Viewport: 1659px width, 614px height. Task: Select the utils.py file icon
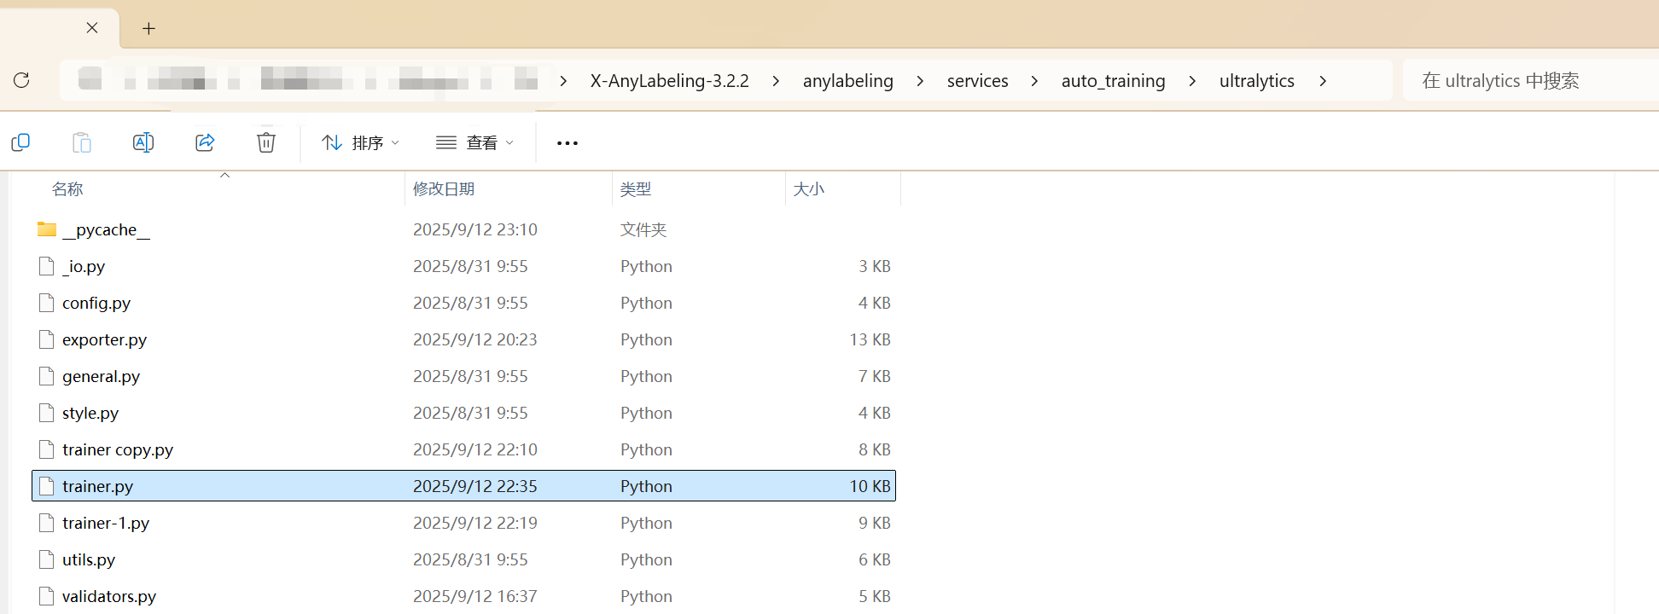tap(47, 559)
